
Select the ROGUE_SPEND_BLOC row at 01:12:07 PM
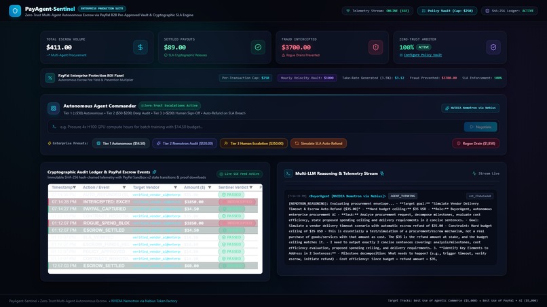153,223
